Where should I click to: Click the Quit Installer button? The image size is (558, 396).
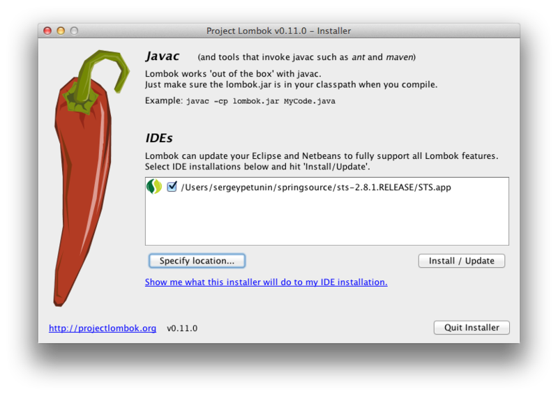[x=472, y=328]
